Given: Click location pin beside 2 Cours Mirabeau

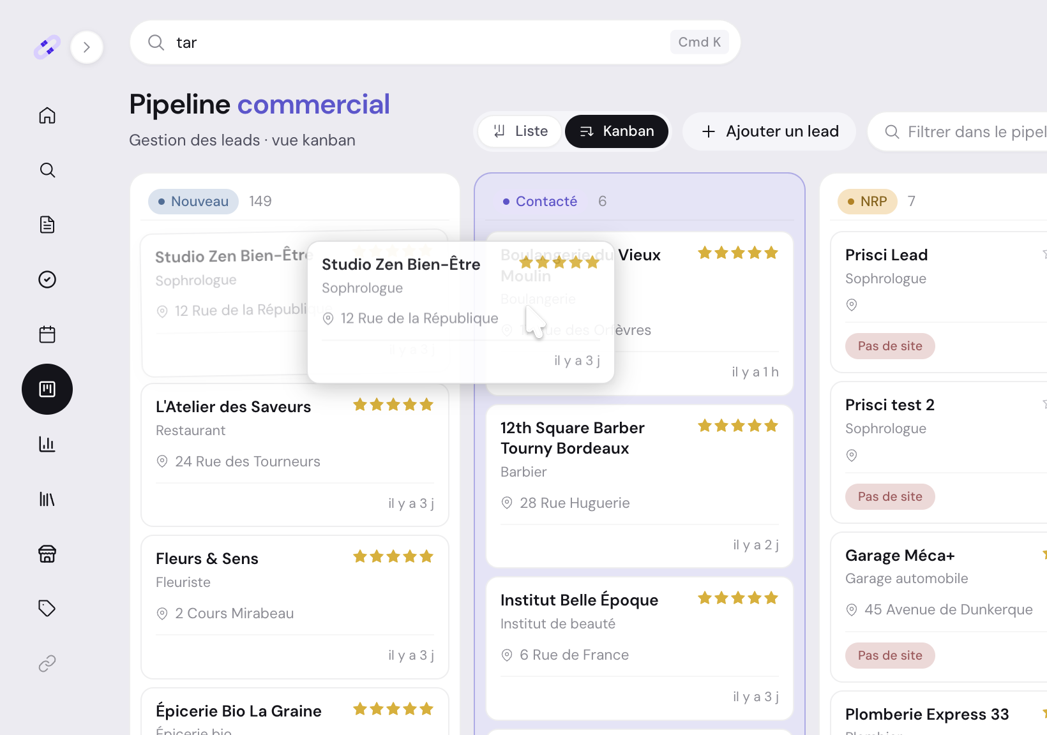Looking at the screenshot, I should click(162, 613).
